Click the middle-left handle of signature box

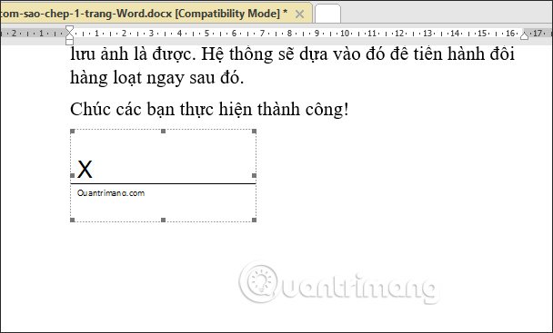72,175
